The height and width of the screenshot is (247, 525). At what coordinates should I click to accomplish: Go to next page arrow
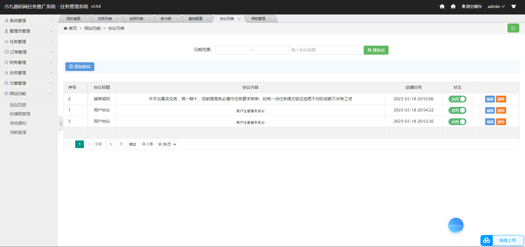[89, 144]
